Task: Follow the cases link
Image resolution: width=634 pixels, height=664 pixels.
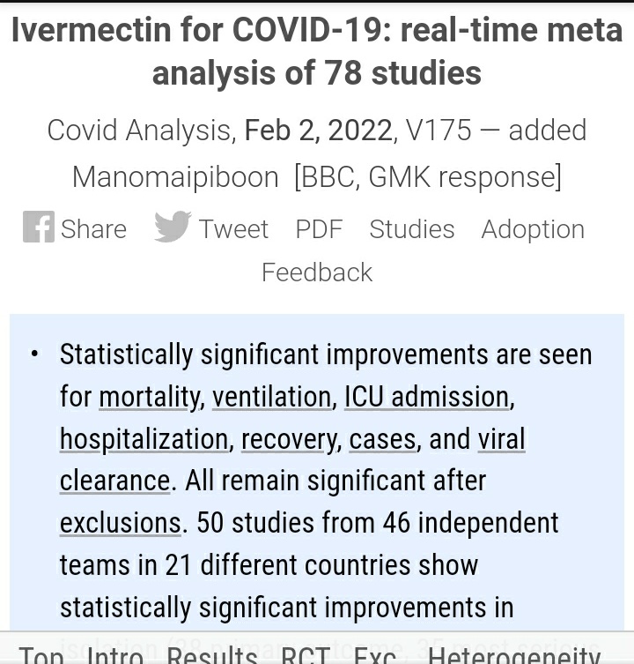Action: tap(383, 439)
